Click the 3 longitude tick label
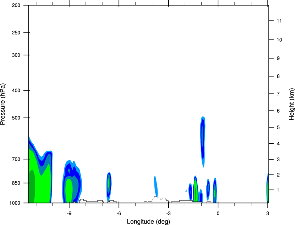The width and height of the screenshot is (295, 225). click(268, 214)
